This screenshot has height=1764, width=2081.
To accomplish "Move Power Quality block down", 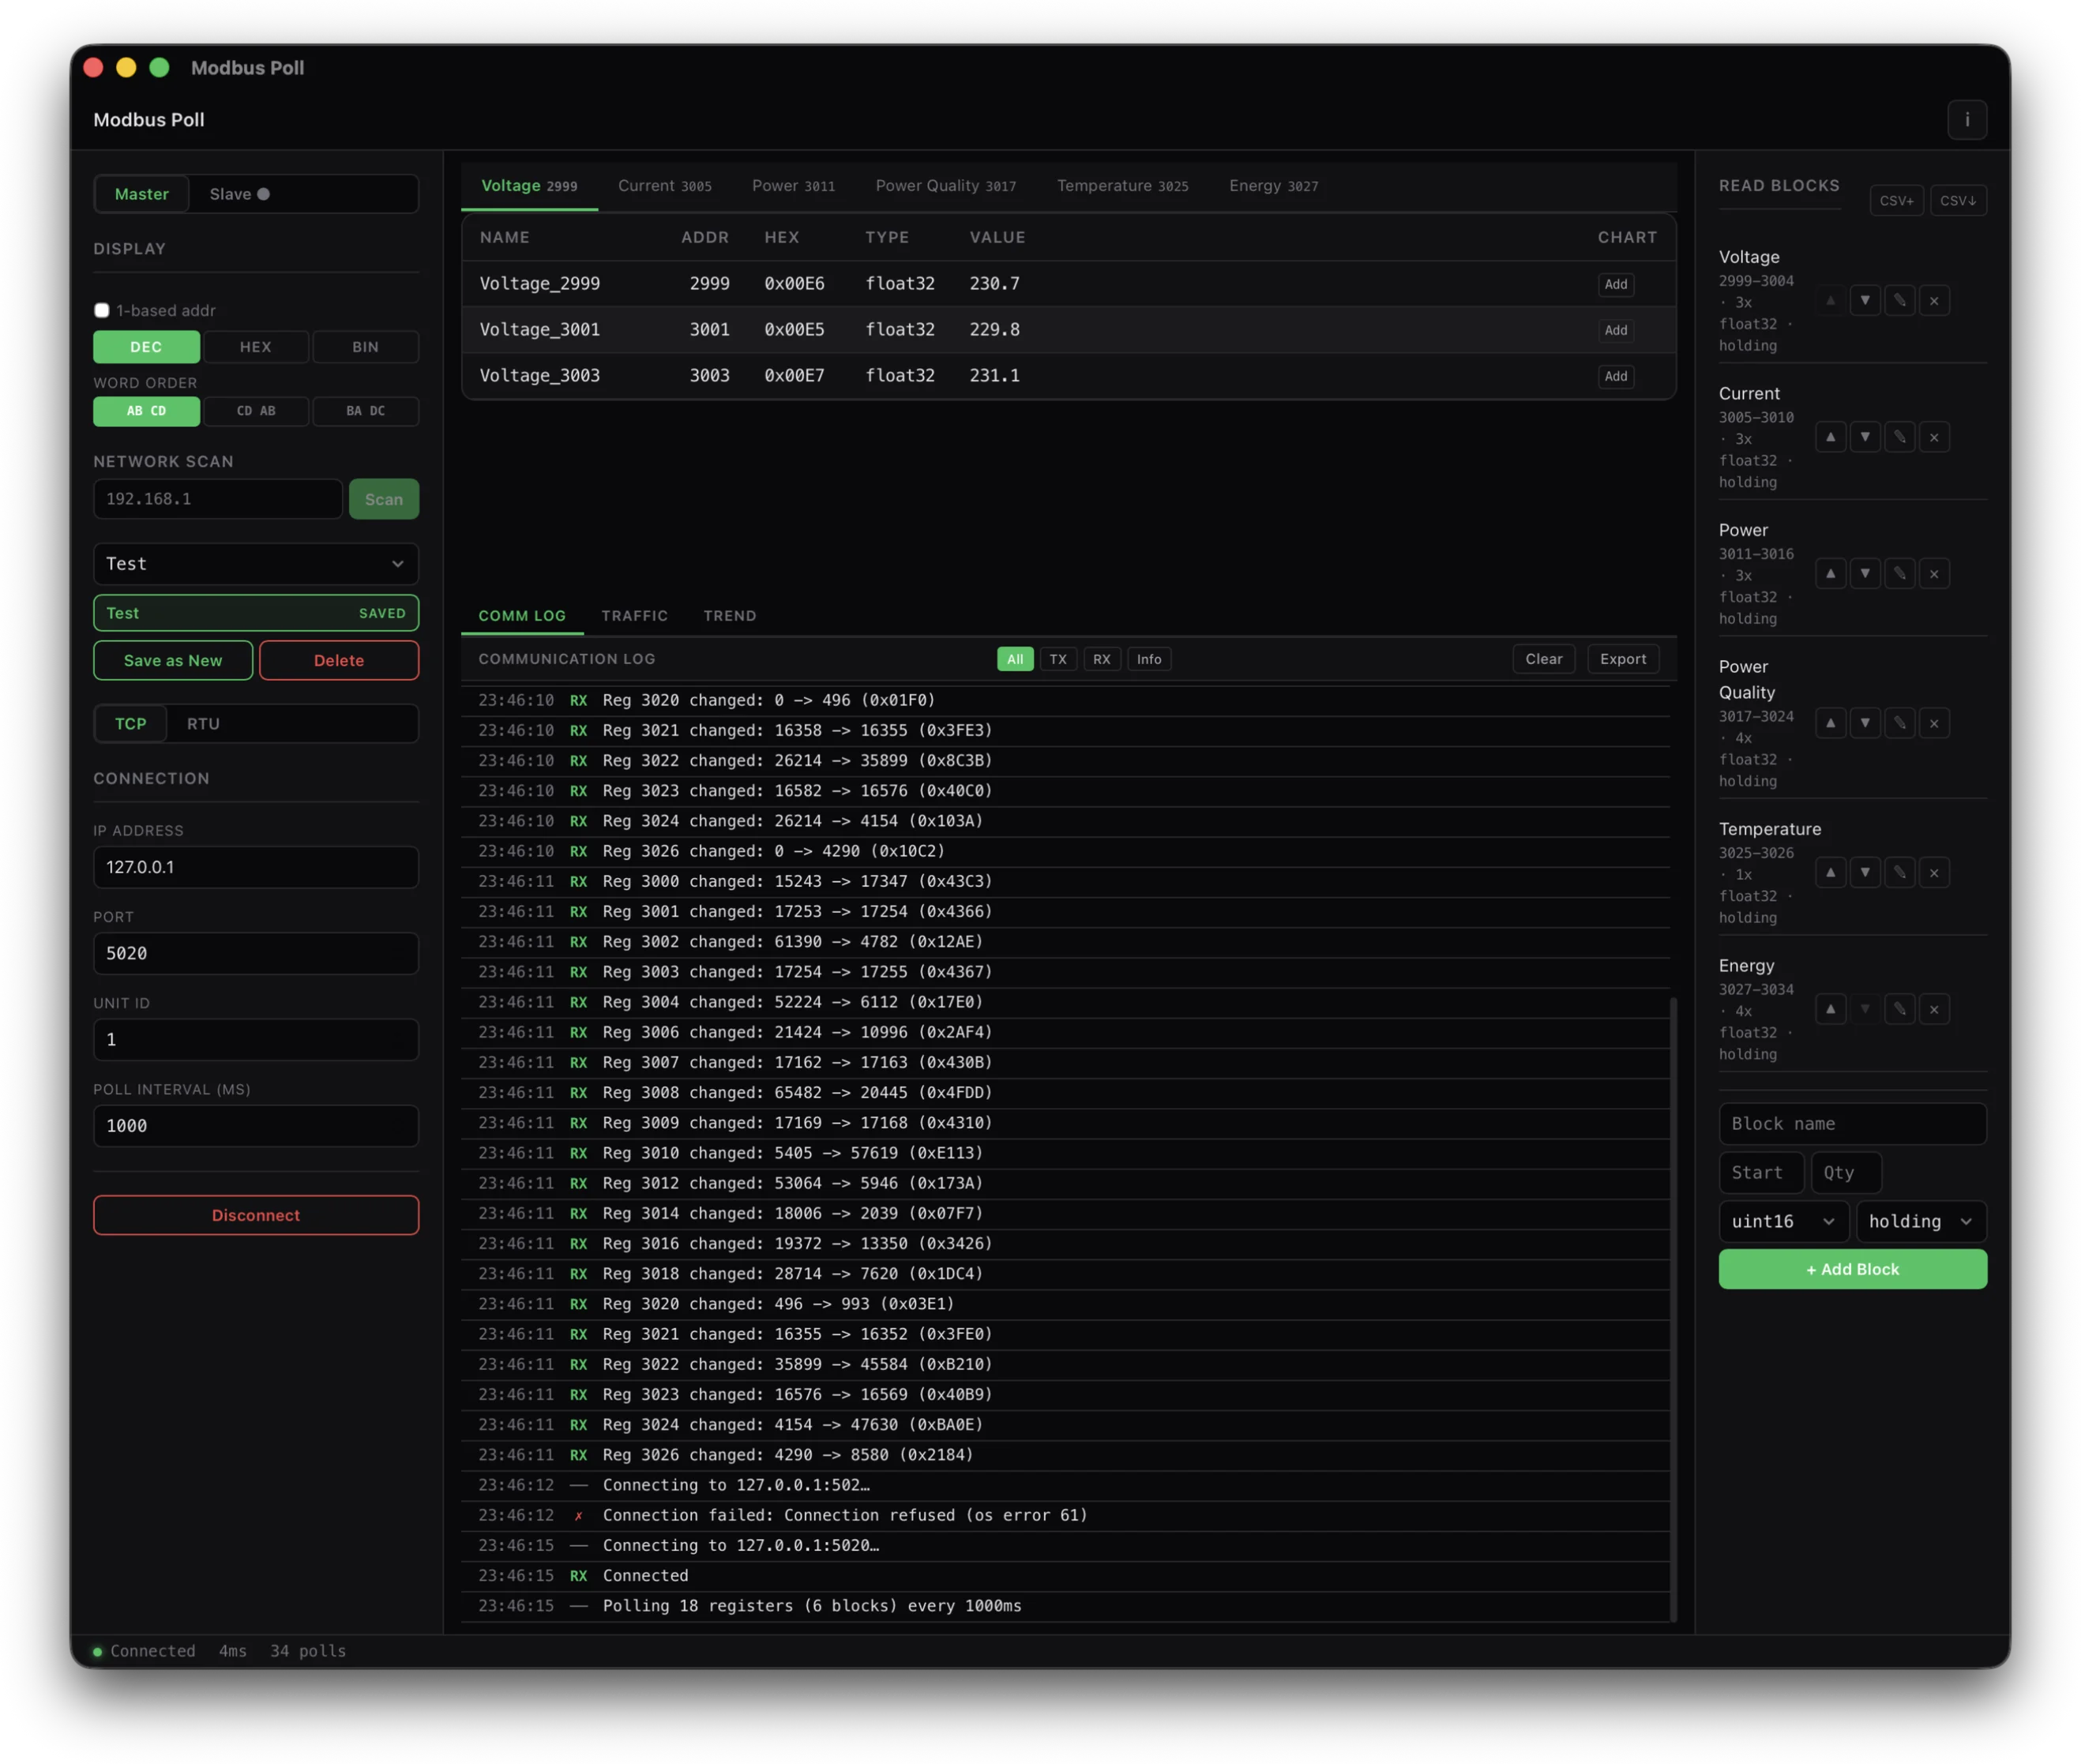I will 1864,723.
